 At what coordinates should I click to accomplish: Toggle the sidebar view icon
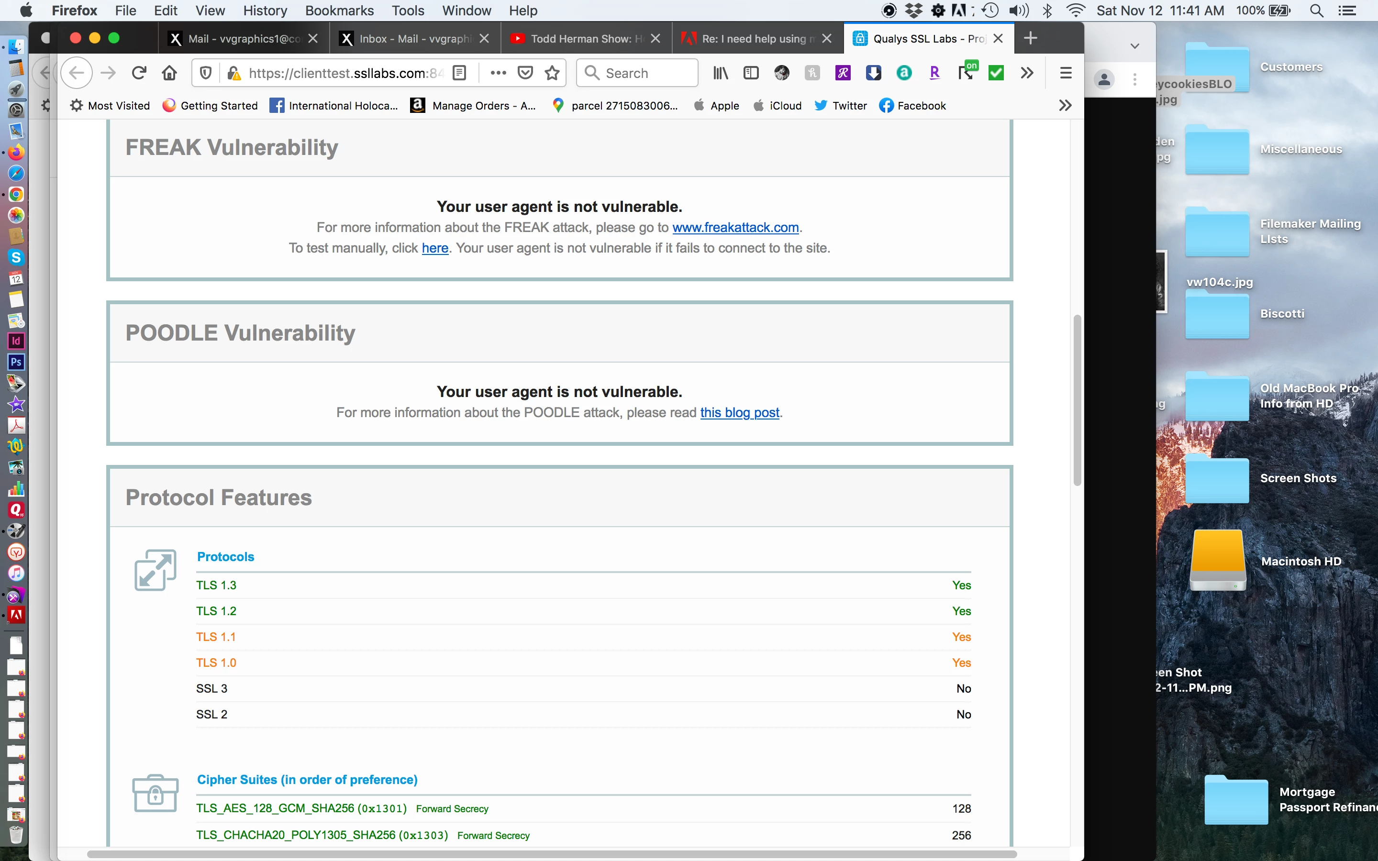(x=751, y=73)
